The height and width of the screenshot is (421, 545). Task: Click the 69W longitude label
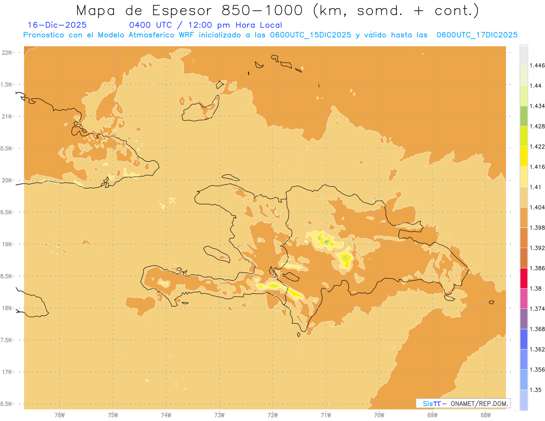432,415
